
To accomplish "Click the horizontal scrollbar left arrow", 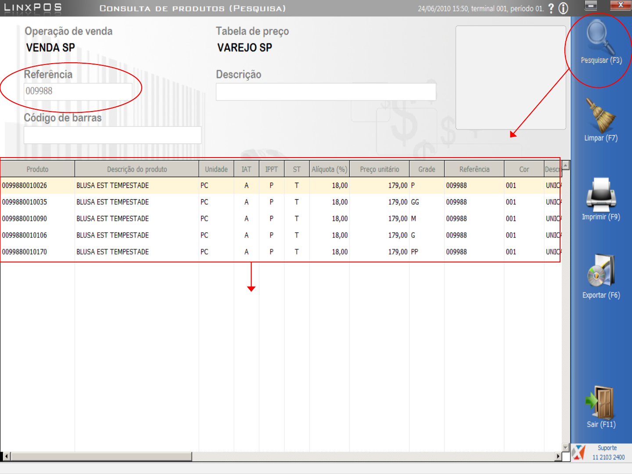I will pos(6,456).
